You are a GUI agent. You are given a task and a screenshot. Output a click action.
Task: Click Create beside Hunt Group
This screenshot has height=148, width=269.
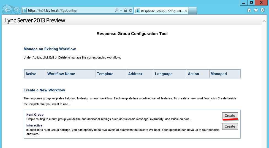click(x=230, y=115)
